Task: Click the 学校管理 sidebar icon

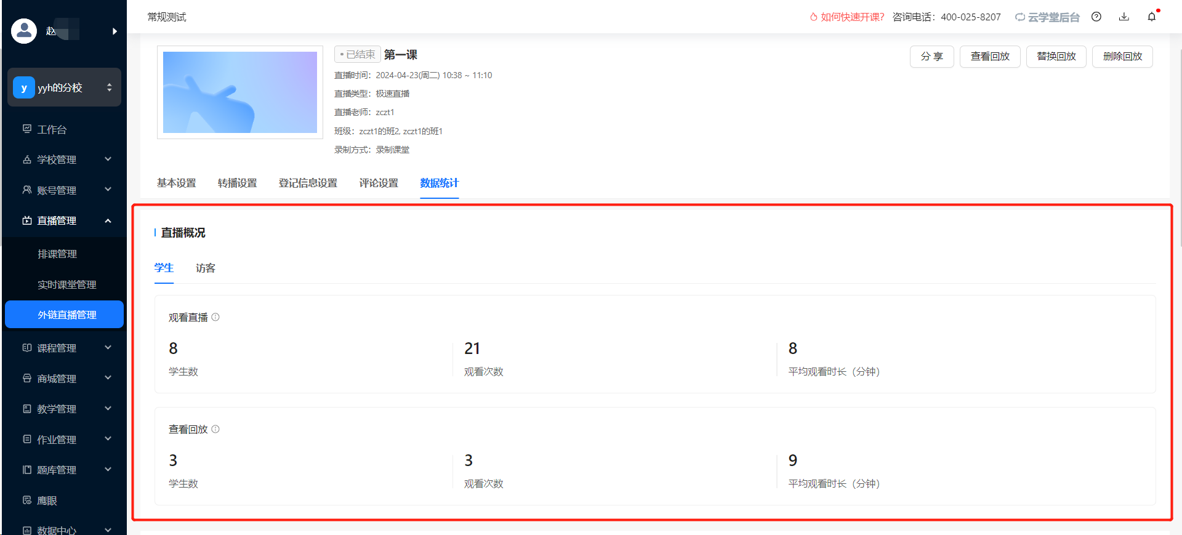Action: point(27,159)
